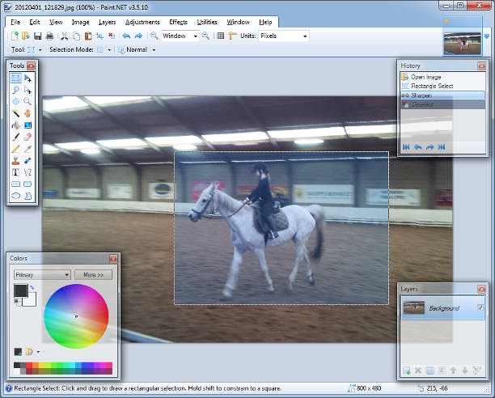
Task: Pick a hue on the color wheel
Action: [76, 316]
